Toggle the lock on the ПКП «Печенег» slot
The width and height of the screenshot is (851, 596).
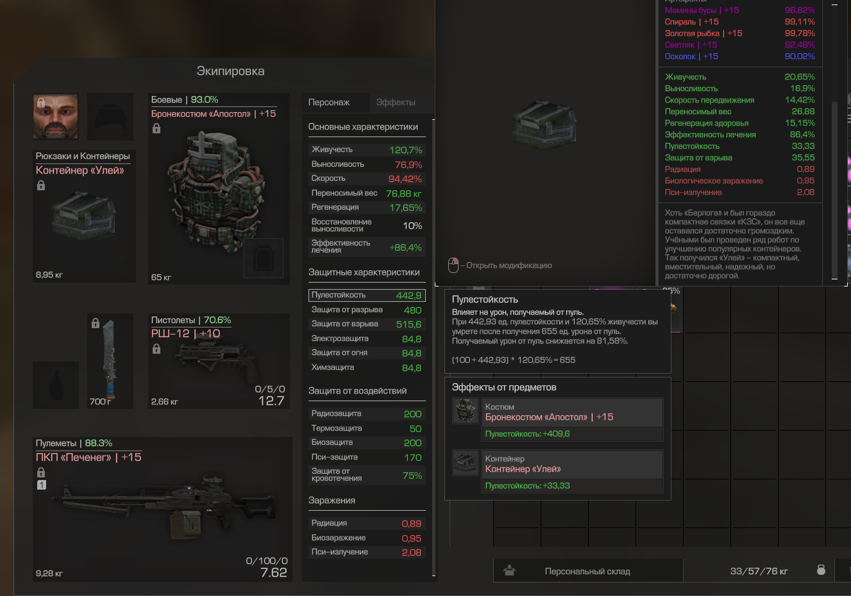(41, 472)
